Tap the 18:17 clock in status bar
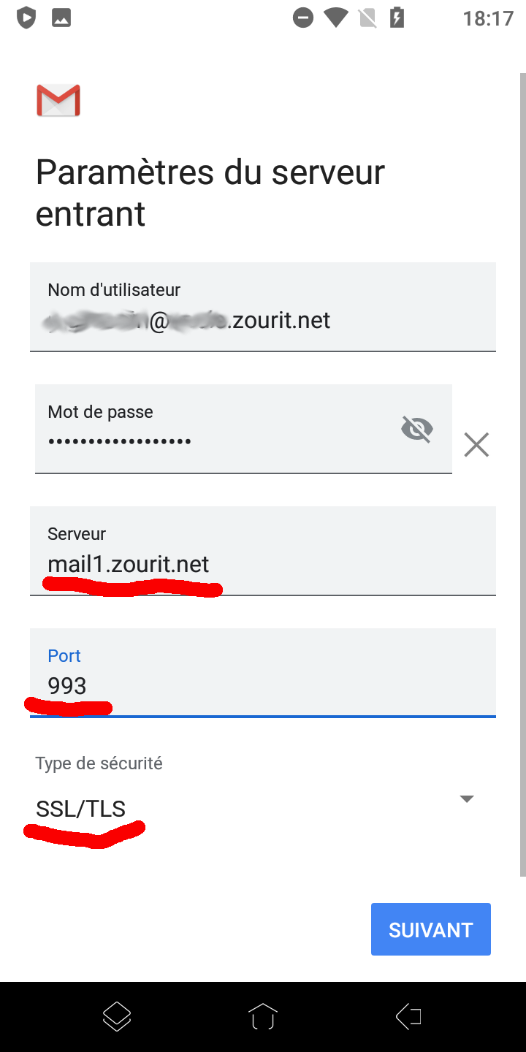The height and width of the screenshot is (1052, 526). point(488,18)
